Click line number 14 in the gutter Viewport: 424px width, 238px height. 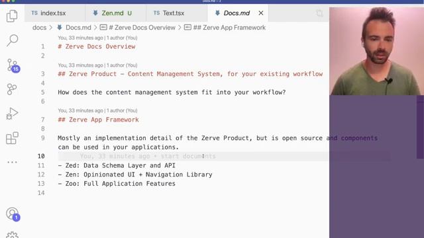(41, 193)
